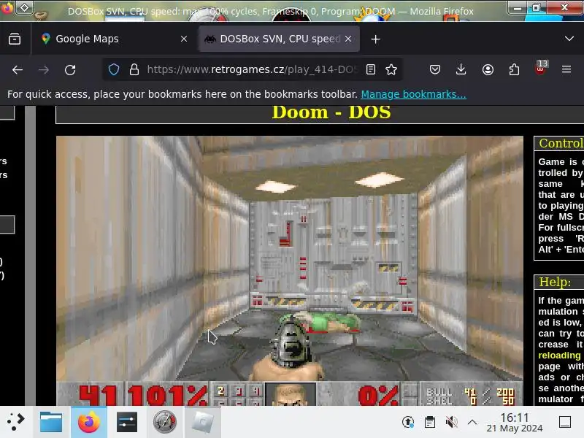This screenshot has width=584, height=438.
Task: Open the system monitor gauge icon
Action: (x=165, y=422)
